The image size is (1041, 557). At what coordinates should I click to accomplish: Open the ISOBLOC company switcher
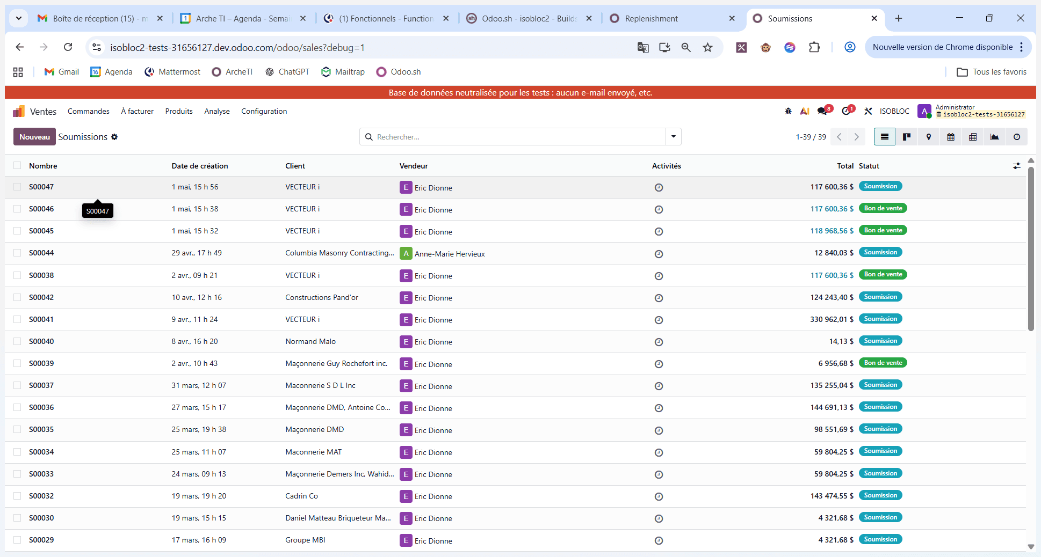pos(894,111)
